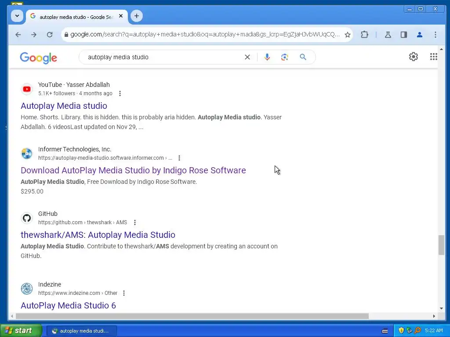Click the scroll-down arrow of vertical scrollbar
This screenshot has height=337, width=450.
click(x=441, y=308)
